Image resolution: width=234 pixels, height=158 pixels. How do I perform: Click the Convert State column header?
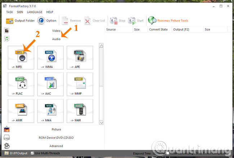(160, 29)
